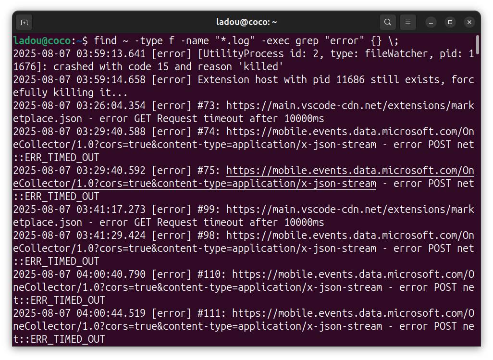Open the hamburger main menu
This screenshot has width=493, height=360.
tap(408, 22)
